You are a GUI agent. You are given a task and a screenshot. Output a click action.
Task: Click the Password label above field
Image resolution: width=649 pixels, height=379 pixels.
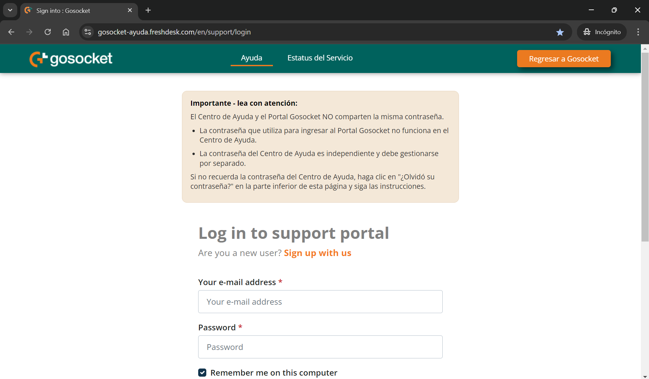[x=217, y=327]
